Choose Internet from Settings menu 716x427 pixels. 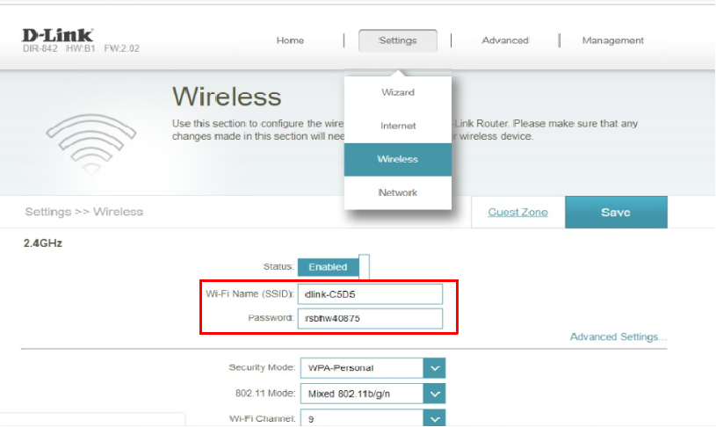398,126
